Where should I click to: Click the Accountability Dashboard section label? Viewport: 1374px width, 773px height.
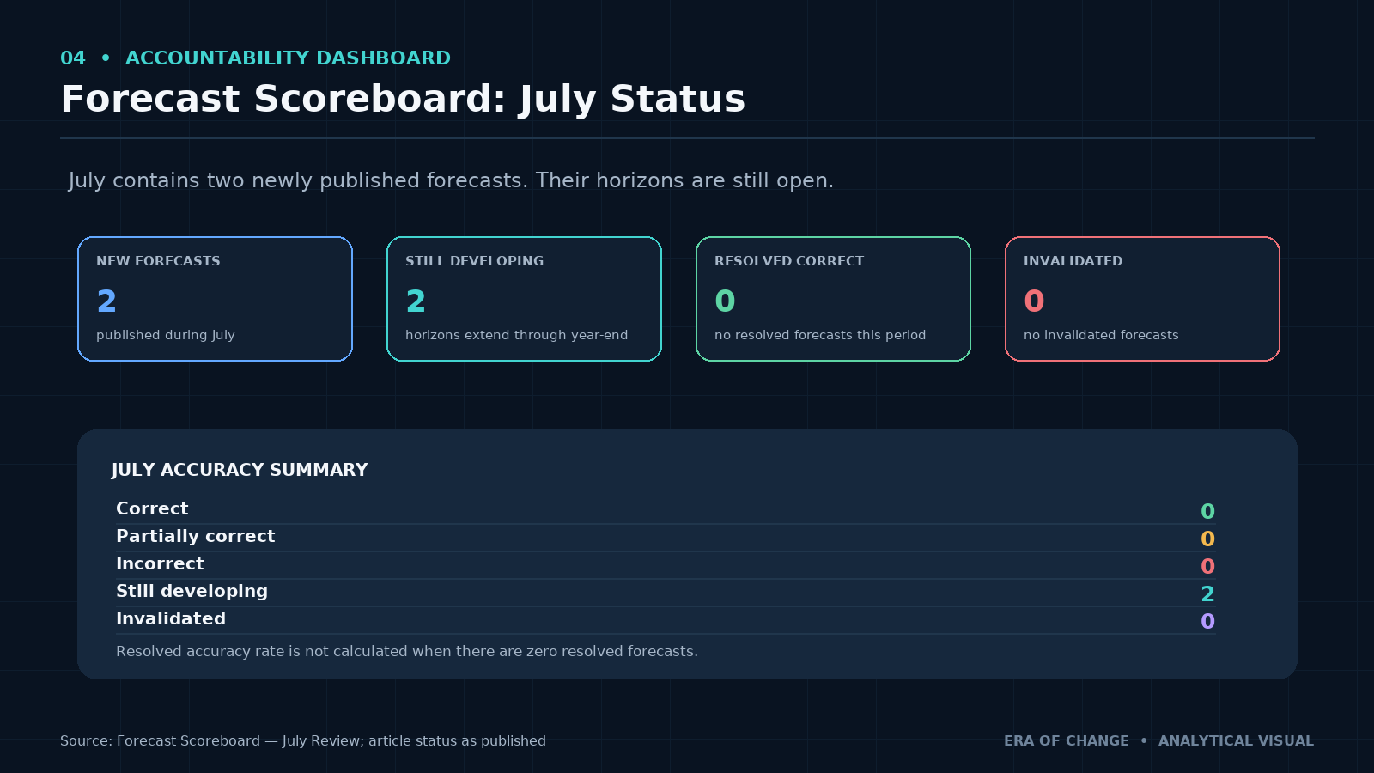288,58
